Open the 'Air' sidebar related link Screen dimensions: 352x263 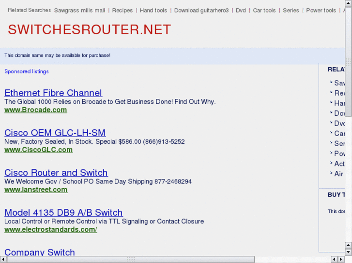point(339,174)
